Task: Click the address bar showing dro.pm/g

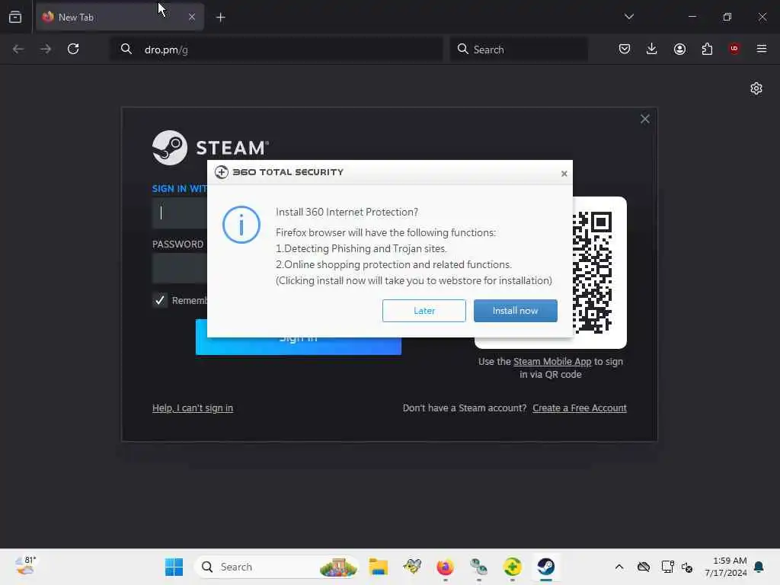Action: [x=276, y=50]
